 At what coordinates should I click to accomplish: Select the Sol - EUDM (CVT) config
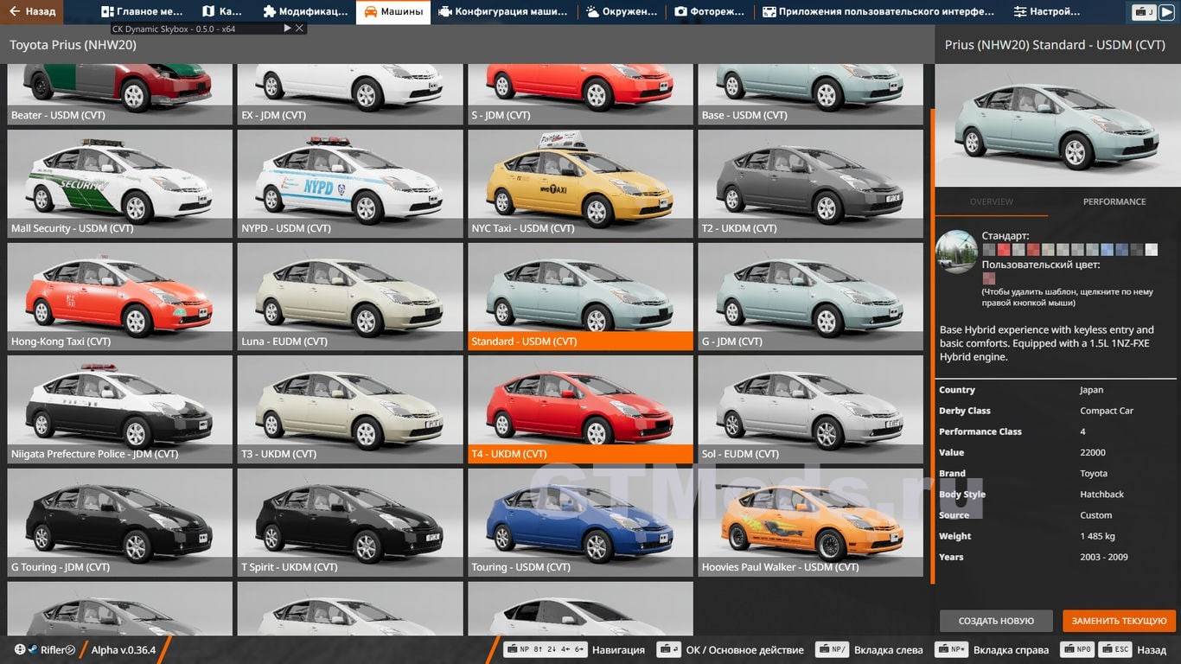coord(811,409)
